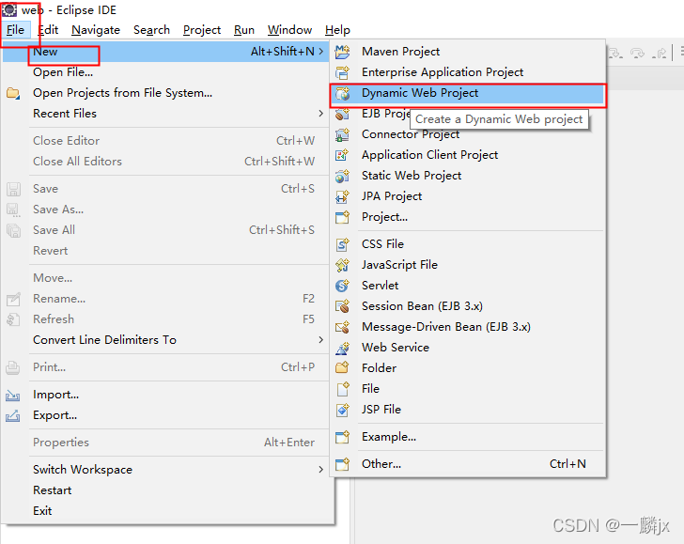Click the JSP File icon
The width and height of the screenshot is (684, 544).
(x=342, y=410)
